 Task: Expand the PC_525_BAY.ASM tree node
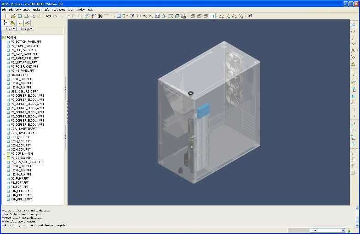click(x=4, y=154)
